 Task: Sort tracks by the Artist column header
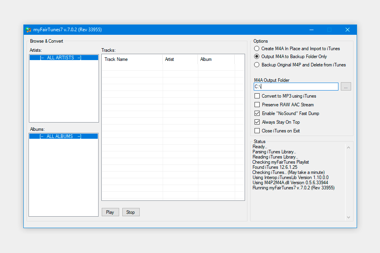point(180,59)
